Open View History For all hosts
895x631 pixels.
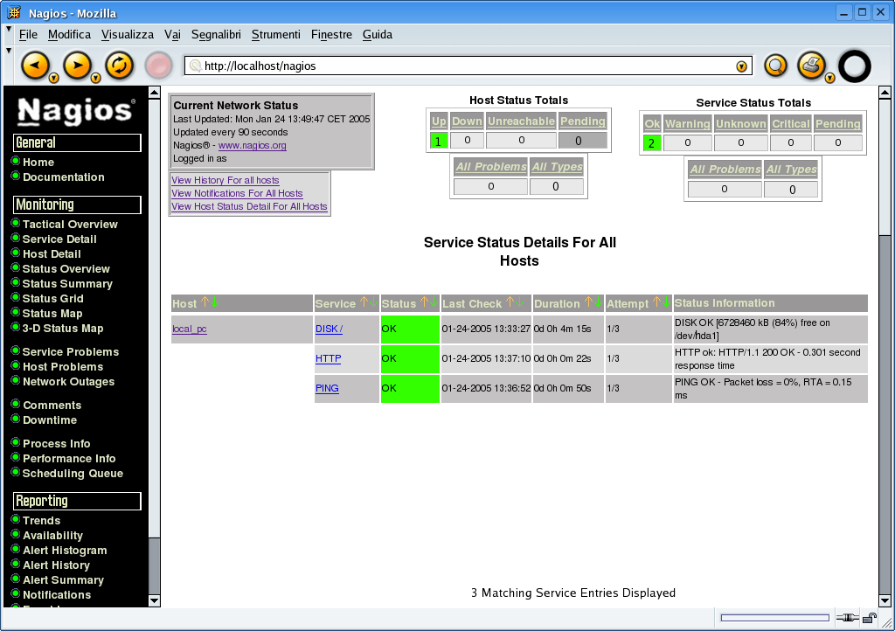coord(225,180)
